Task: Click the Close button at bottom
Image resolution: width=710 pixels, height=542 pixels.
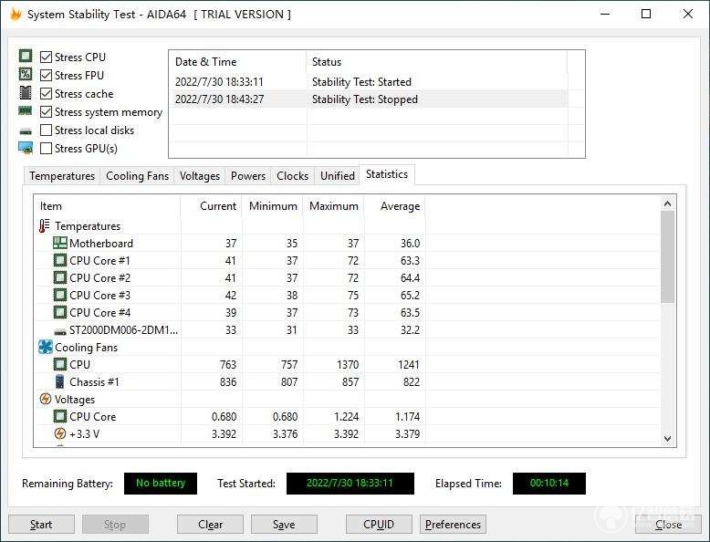Action: point(668,525)
